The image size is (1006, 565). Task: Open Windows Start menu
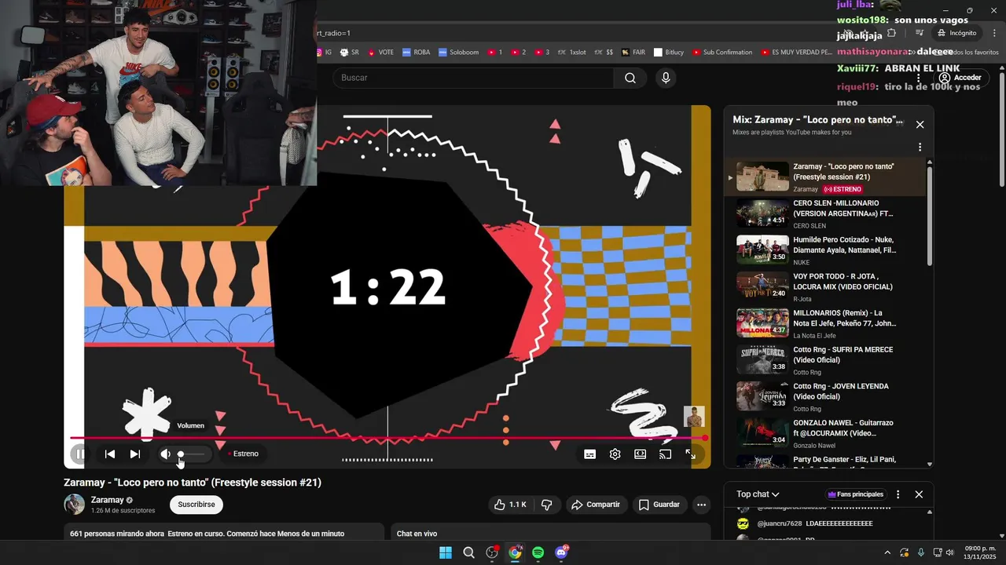pos(446,552)
